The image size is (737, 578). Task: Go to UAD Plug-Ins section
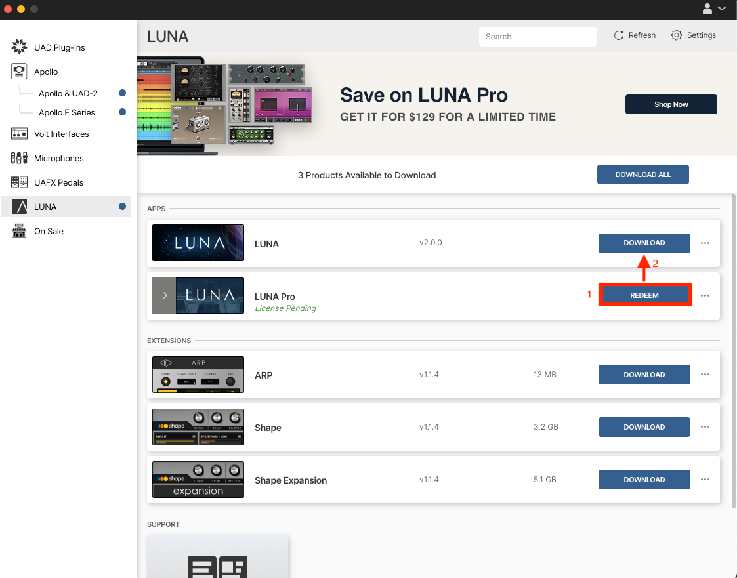pos(59,47)
